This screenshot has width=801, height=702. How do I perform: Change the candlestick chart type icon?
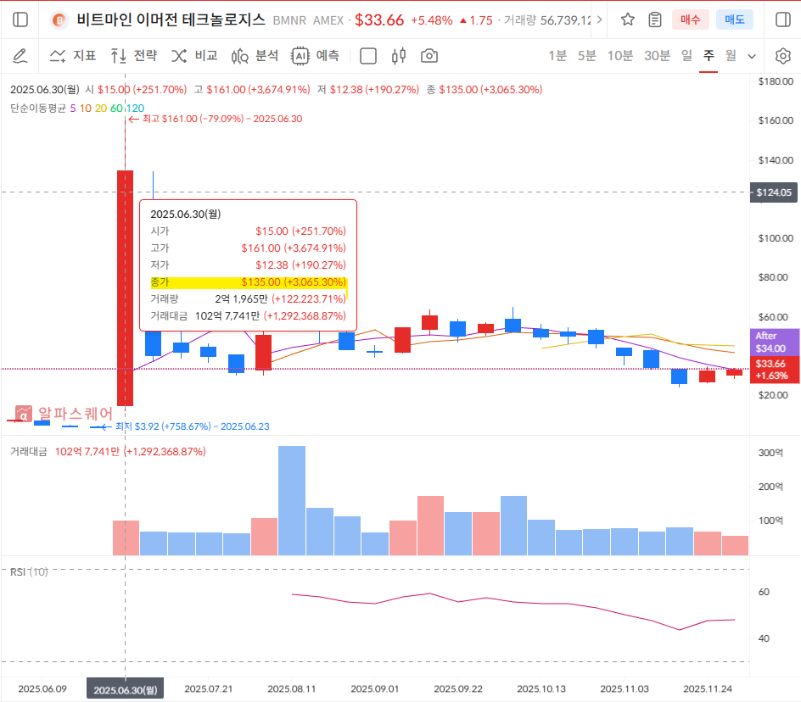(x=399, y=56)
